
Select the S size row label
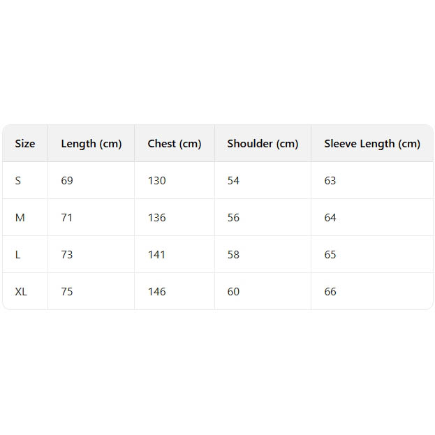click(x=18, y=181)
